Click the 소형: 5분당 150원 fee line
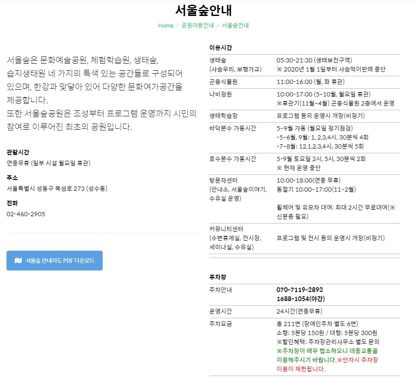This screenshot has height=379, width=416. tap(327, 332)
